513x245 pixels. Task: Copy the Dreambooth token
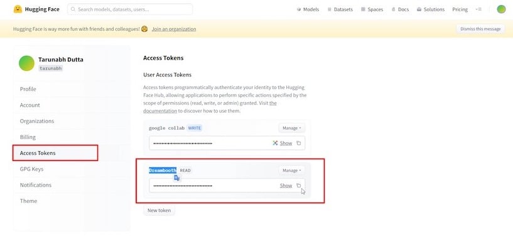[298, 185]
